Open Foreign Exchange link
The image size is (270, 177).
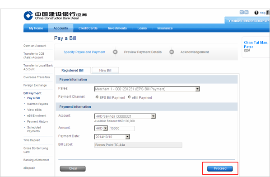[x=35, y=85]
